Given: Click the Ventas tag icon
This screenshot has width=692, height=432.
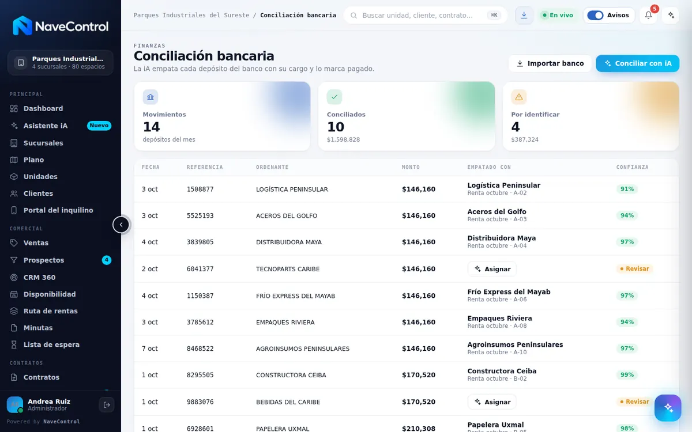Looking at the screenshot, I should (14, 243).
